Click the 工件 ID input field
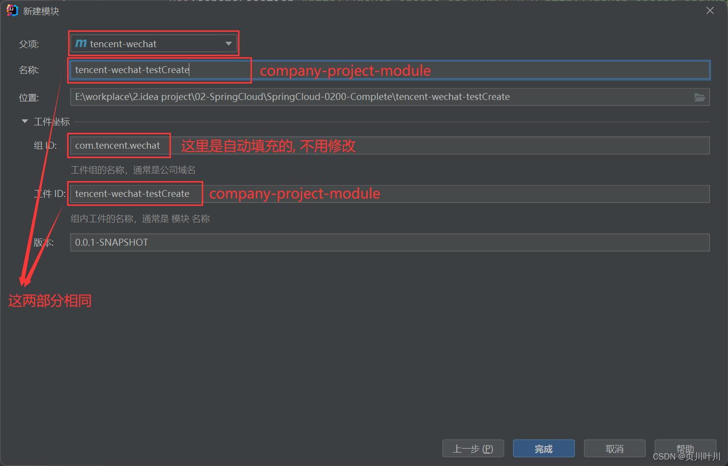This screenshot has width=728, height=466. (390, 194)
